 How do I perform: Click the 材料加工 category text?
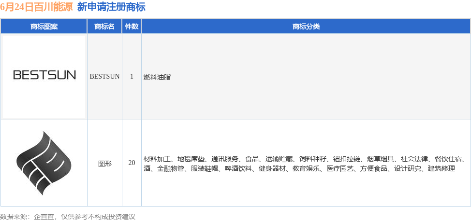[x=157, y=159]
